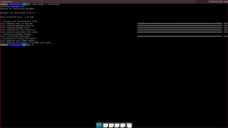Screen dimensions: 228x128
Task: Click the 'installing xfce4-panel' line
Action: tap(15, 36)
